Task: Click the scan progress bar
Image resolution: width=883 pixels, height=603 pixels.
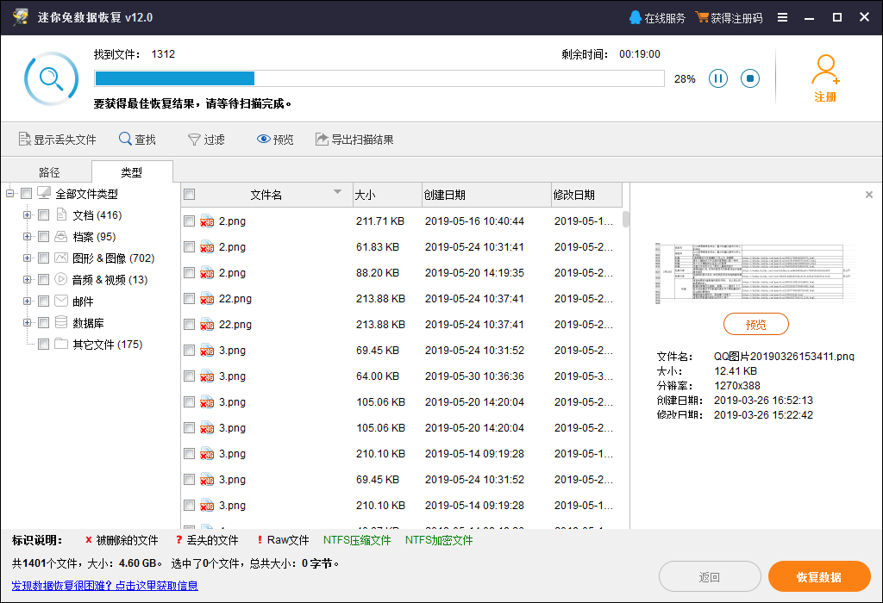Action: point(379,78)
